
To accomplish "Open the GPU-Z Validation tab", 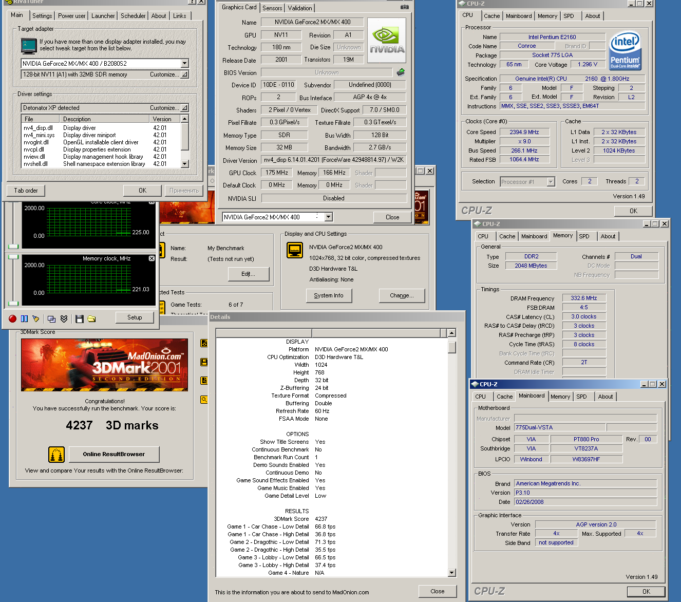I will (300, 8).
